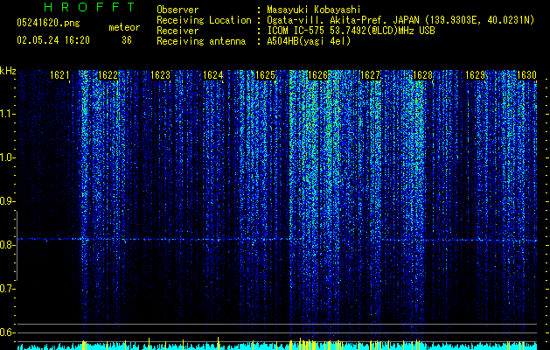Image resolution: width=550 pixels, height=350 pixels.
Task: Click the 1.0 frequency axis label
Action: [x=7, y=157]
